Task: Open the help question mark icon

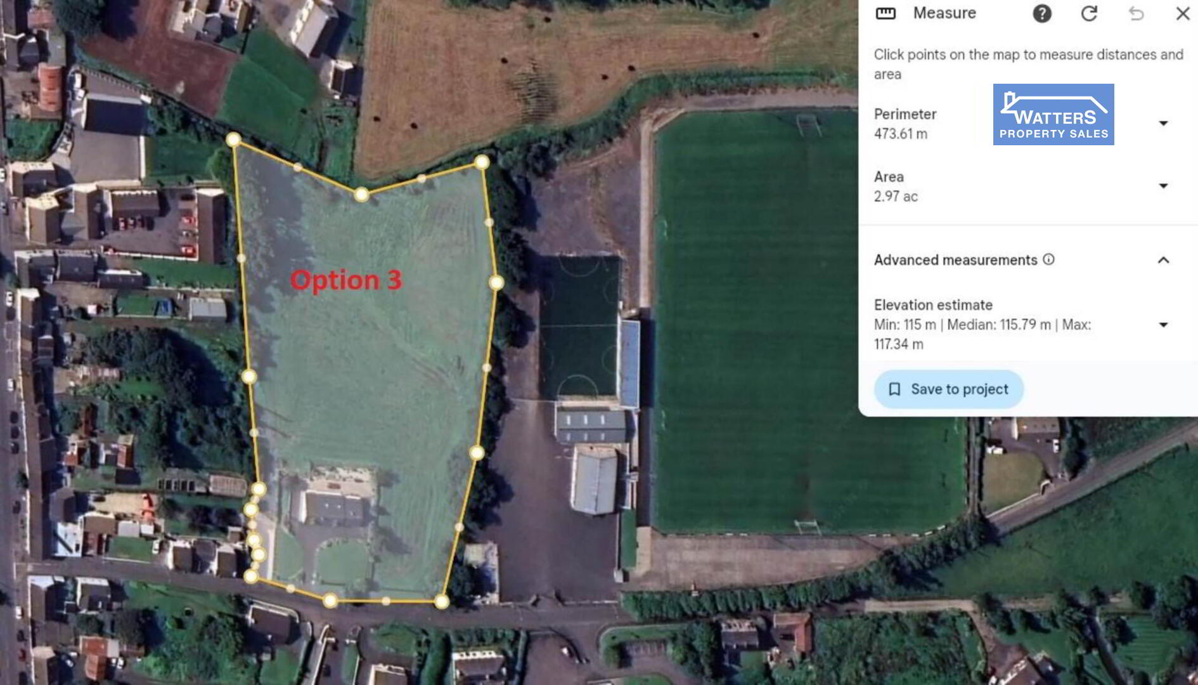Action: coord(1042,13)
